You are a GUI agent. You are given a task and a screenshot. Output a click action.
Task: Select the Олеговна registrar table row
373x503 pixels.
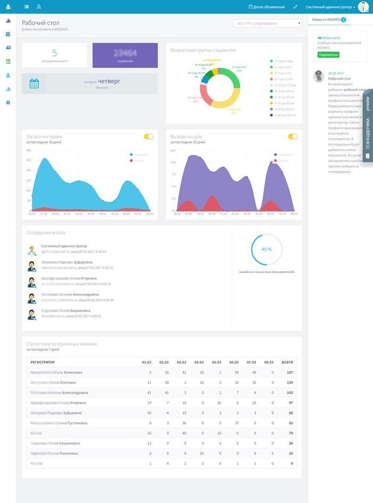pyautogui.click(x=162, y=382)
